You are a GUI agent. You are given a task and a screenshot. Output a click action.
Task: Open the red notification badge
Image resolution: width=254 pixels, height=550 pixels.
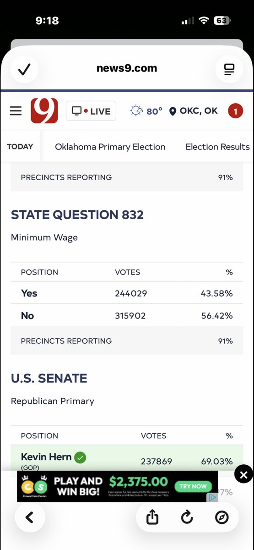tap(235, 111)
